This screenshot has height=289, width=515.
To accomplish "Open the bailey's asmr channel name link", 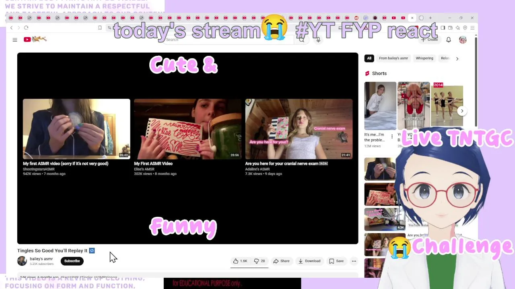I will [41, 259].
